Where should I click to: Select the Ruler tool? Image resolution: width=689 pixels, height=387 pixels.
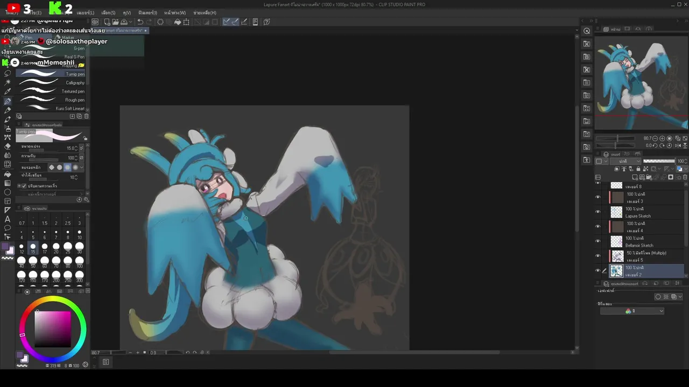tap(8, 210)
